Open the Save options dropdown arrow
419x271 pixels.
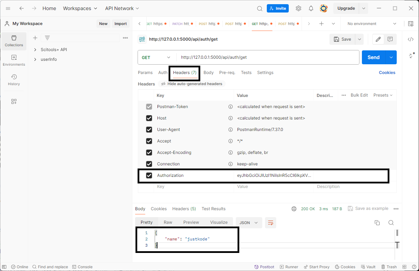click(359, 39)
